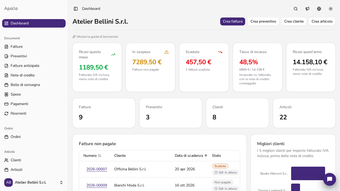Open Preventivi in the sidebar
The height and width of the screenshot is (191, 340).
click(x=34, y=56)
